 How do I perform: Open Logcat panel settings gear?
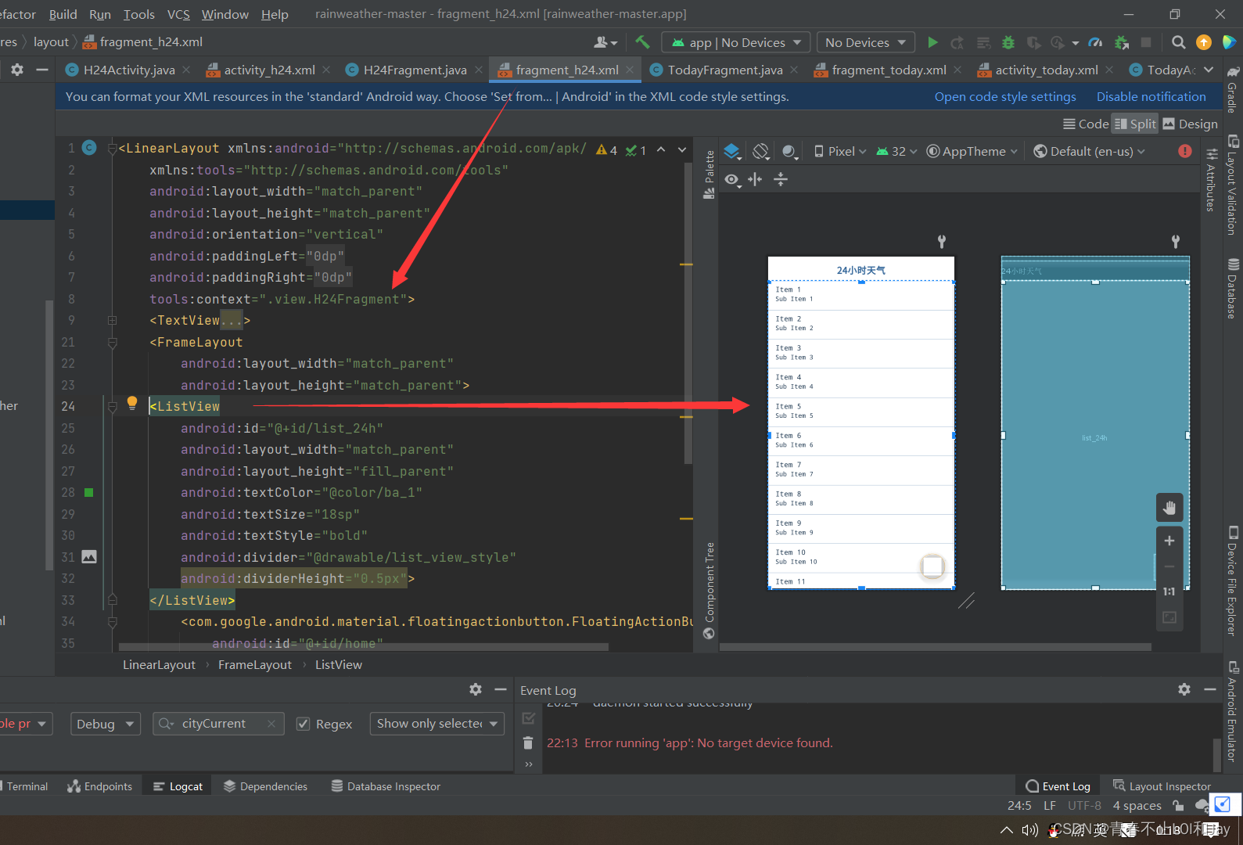coord(476,689)
